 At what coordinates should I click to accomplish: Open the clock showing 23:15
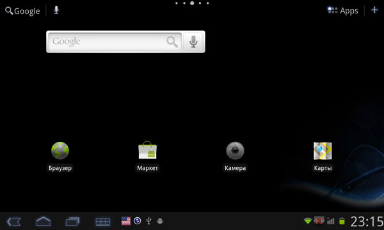click(x=367, y=222)
